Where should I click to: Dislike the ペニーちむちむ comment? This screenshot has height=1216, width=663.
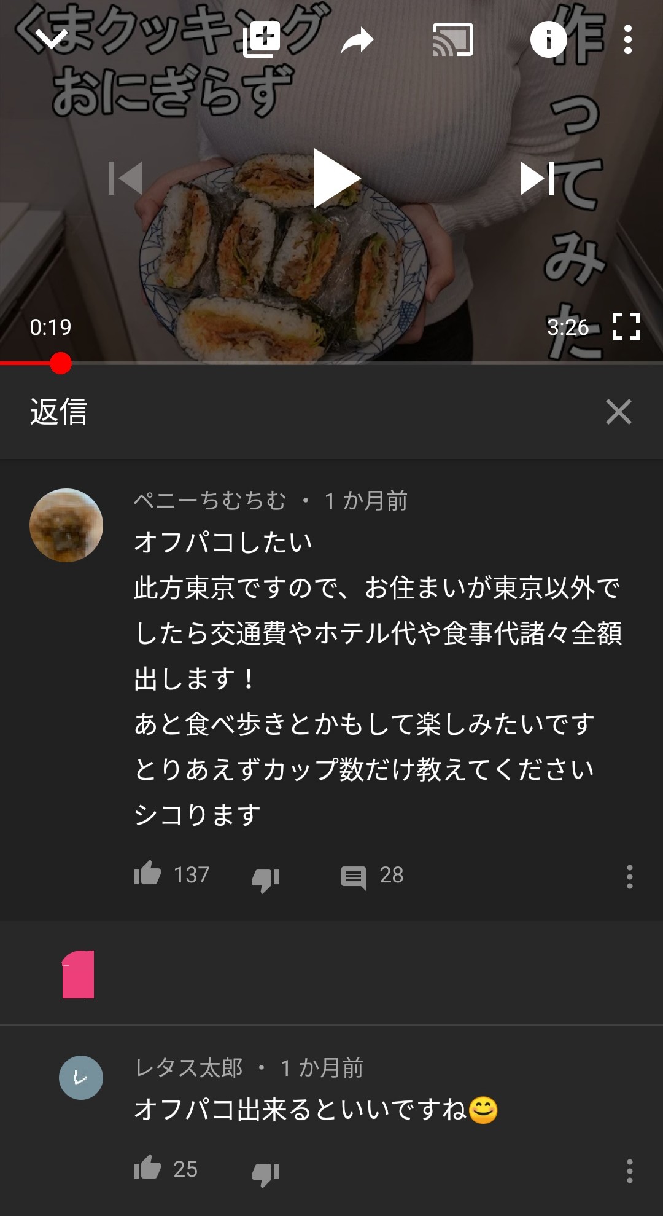click(x=266, y=879)
